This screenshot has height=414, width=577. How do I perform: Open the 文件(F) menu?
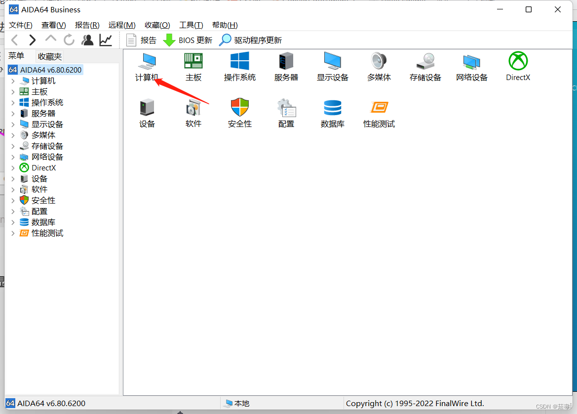click(21, 25)
